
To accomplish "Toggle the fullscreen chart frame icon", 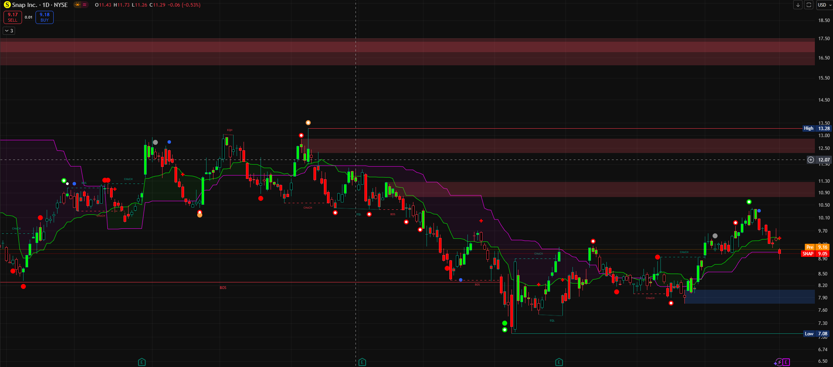I will (809, 5).
